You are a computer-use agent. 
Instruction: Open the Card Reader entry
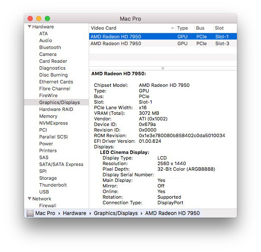coord(53,61)
